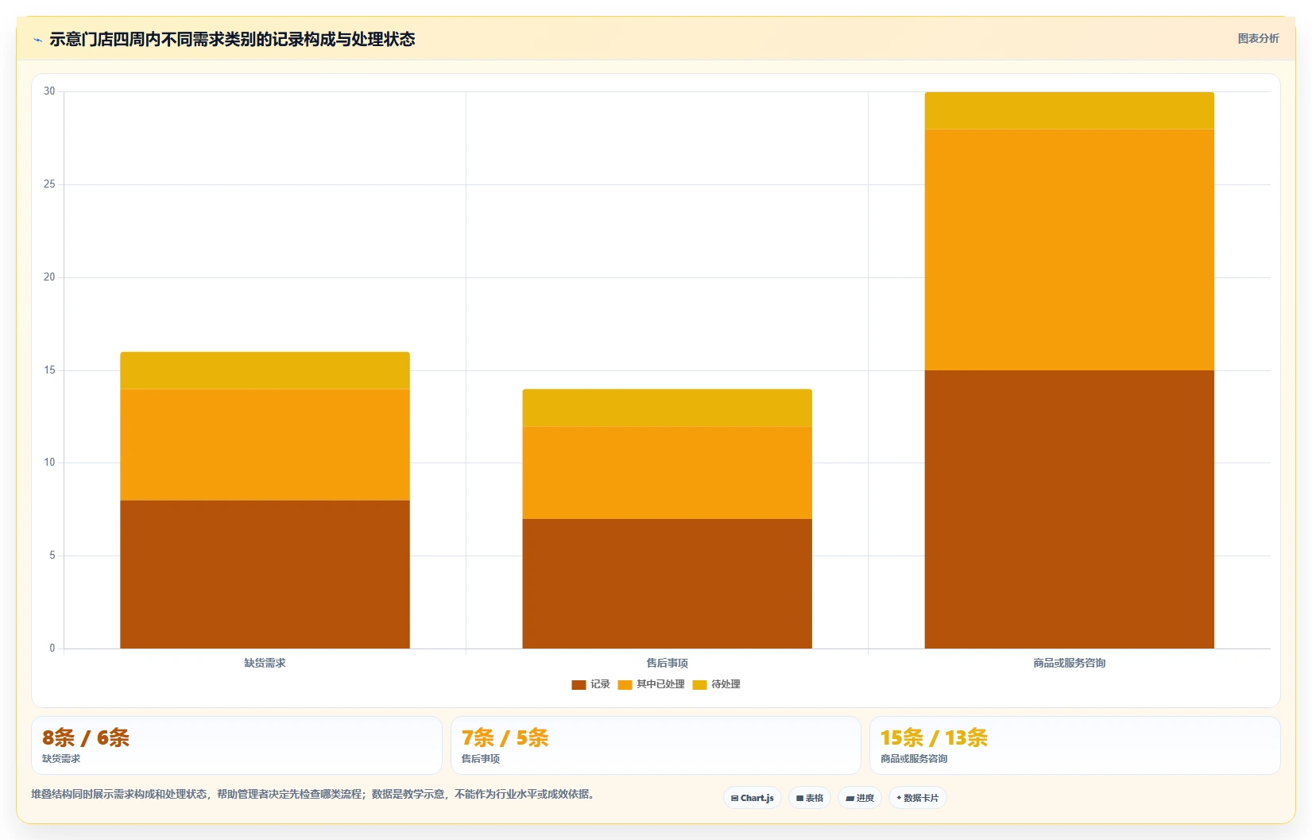Toggle the 待处理 legend swatch
This screenshot has height=840, width=1312.
pos(699,684)
